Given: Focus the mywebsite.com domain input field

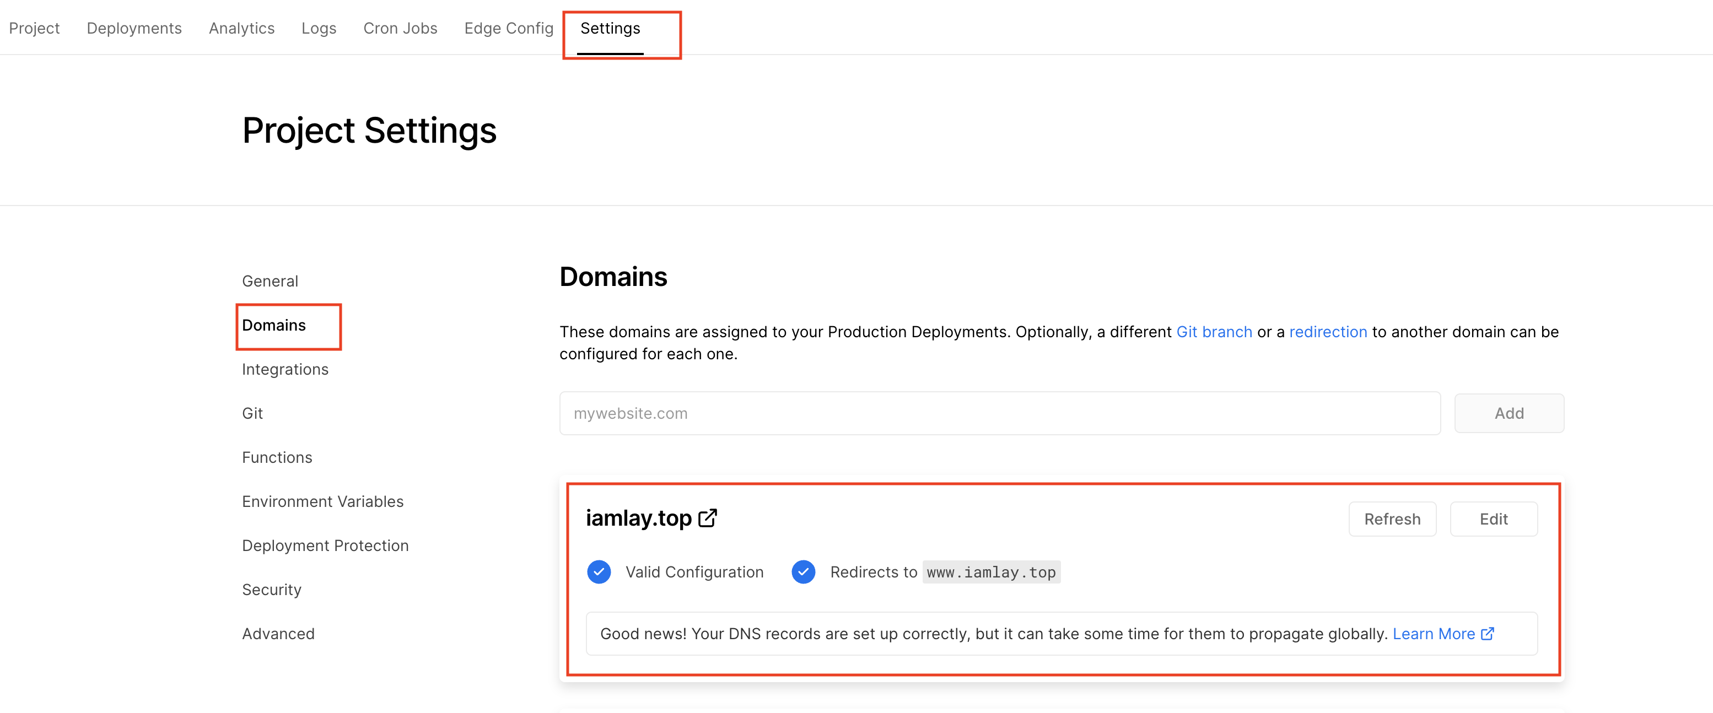Looking at the screenshot, I should 999,413.
